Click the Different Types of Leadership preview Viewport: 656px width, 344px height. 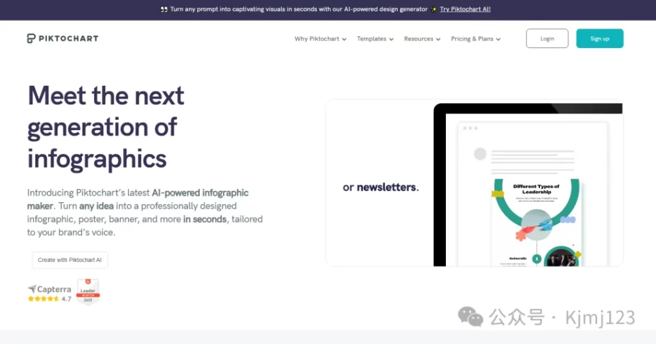click(x=536, y=222)
